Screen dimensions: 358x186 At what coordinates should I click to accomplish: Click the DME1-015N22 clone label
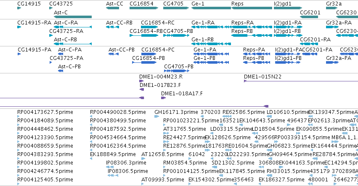pyautogui.click(x=263, y=77)
